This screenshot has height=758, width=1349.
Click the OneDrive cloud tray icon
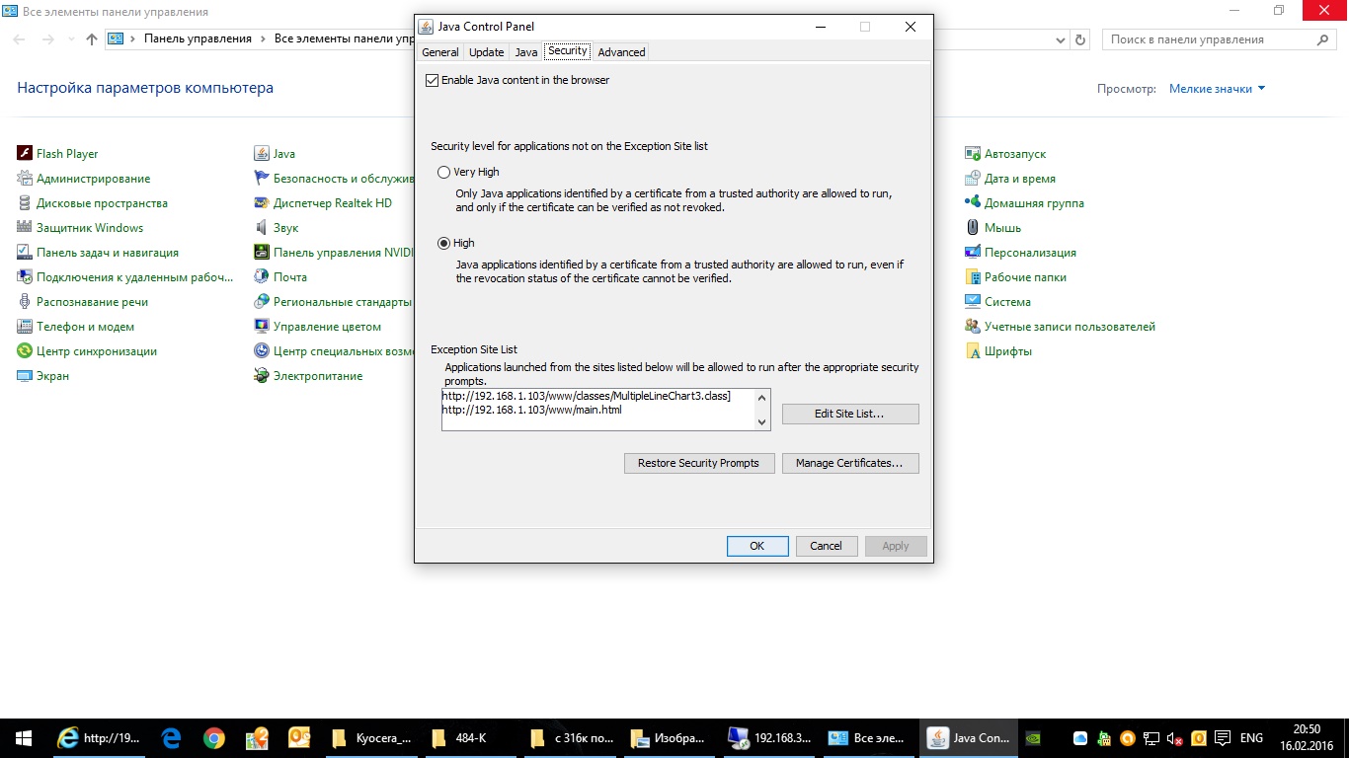(1080, 738)
